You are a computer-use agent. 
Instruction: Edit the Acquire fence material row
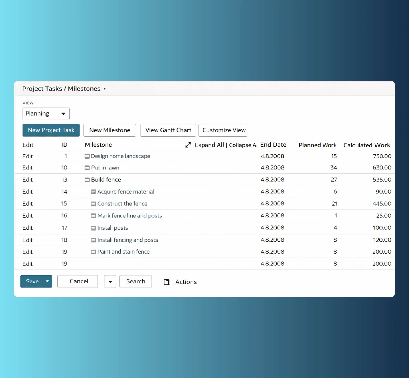click(x=28, y=192)
